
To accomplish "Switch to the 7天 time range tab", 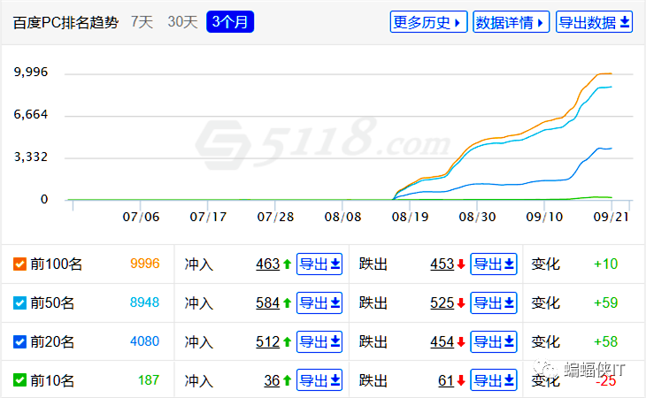I will click(142, 22).
